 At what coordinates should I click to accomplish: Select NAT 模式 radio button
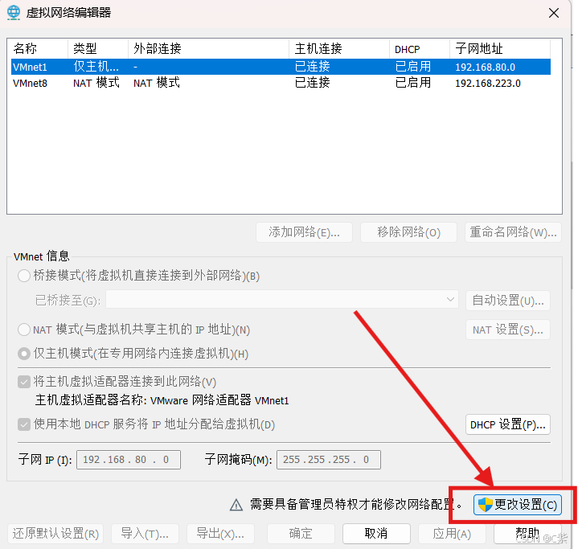[24, 330]
